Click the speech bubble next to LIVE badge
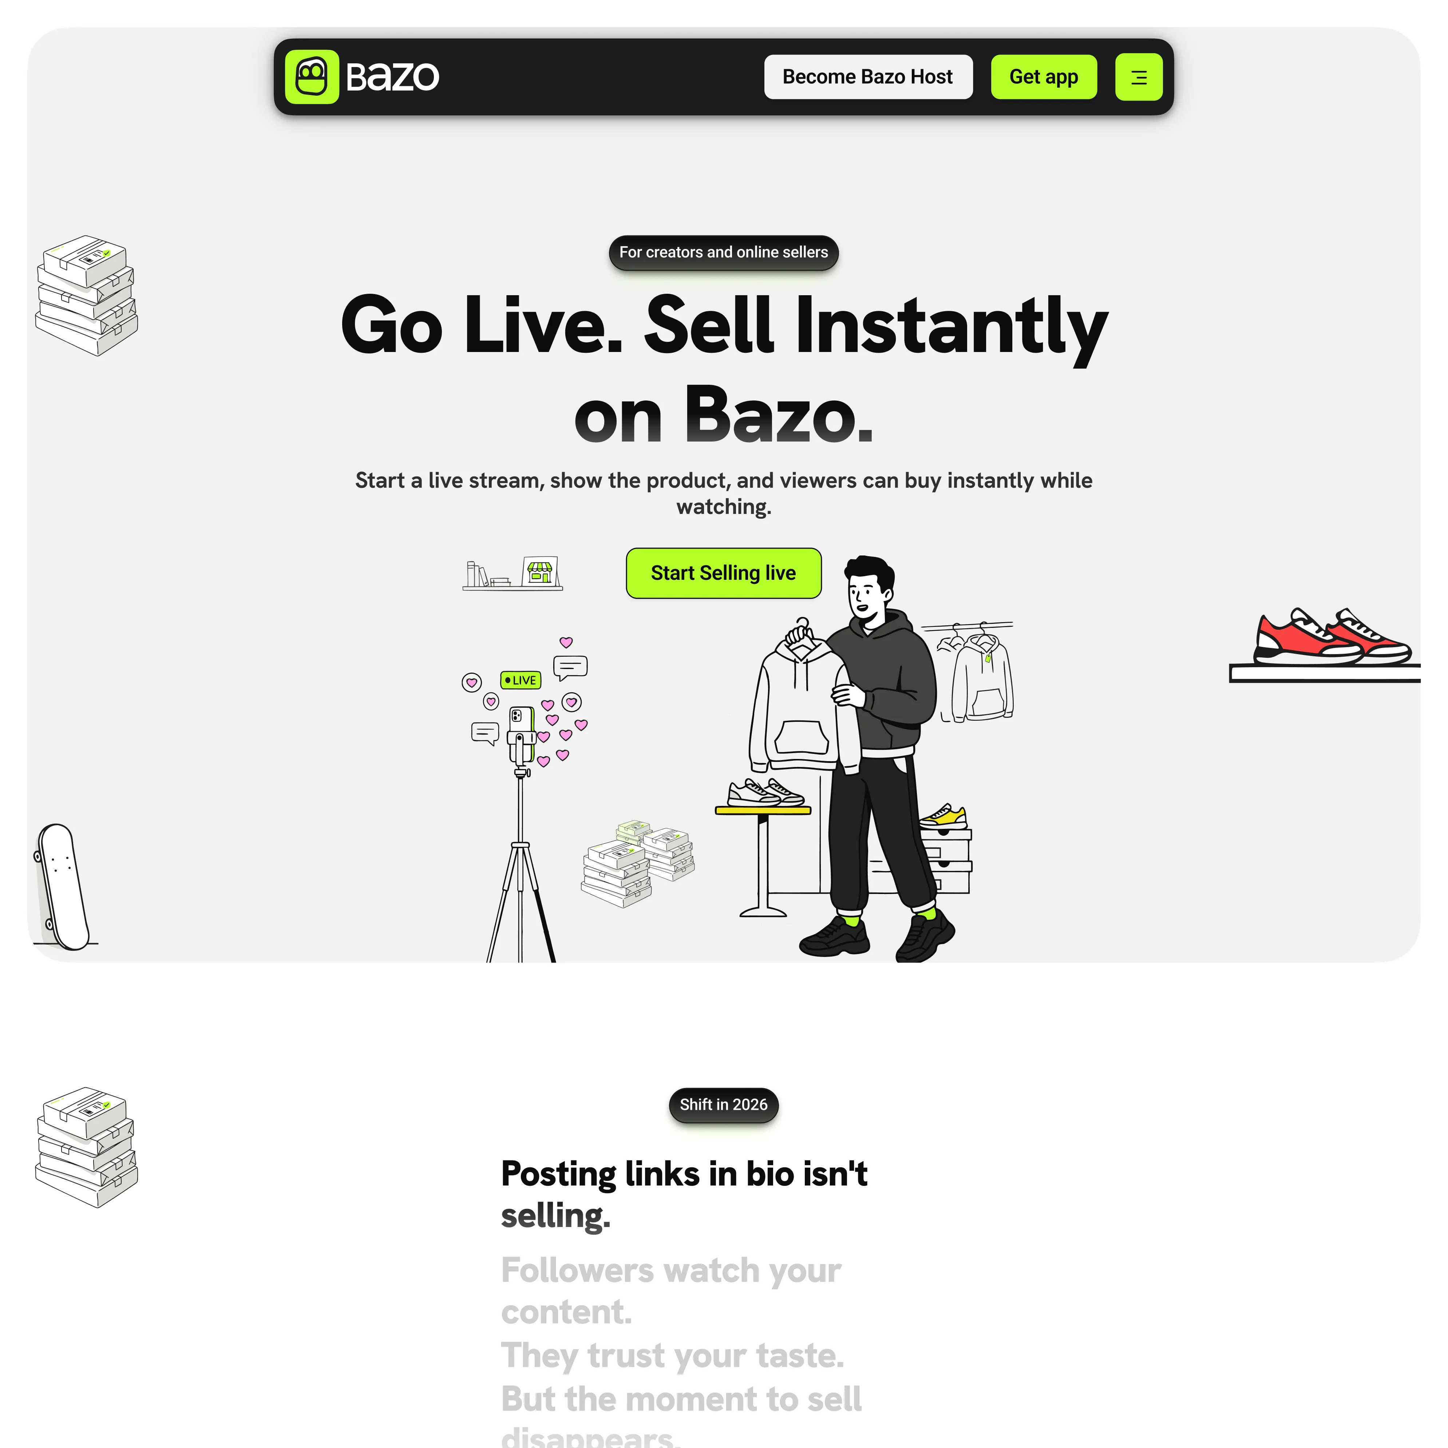This screenshot has width=1448, height=1448. [x=570, y=666]
